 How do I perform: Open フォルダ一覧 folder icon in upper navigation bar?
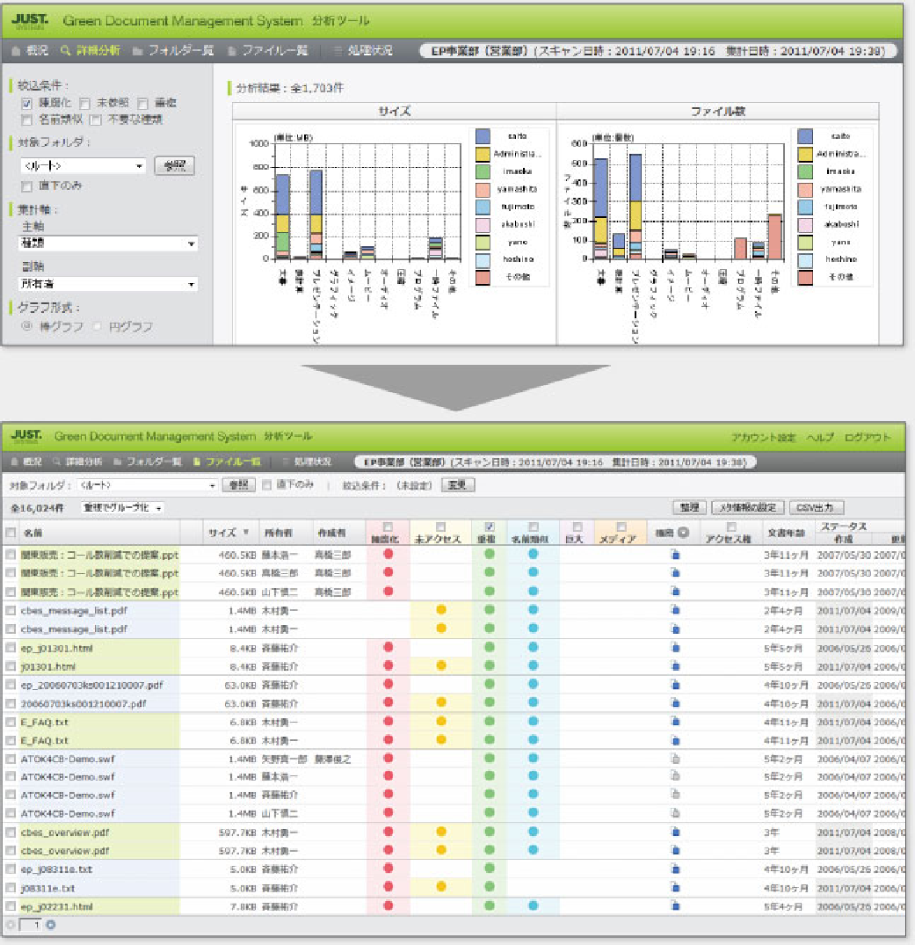click(137, 51)
